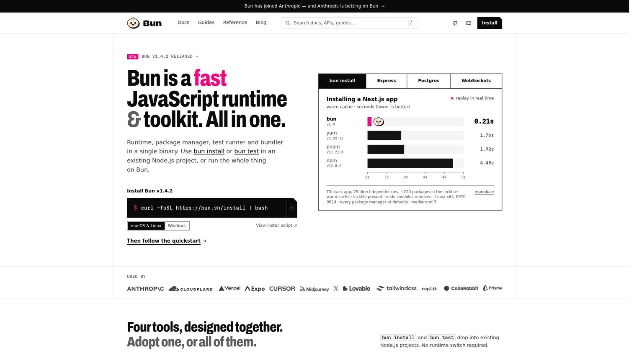
Task: Click the X logo in Used By row
Action: coord(336,289)
